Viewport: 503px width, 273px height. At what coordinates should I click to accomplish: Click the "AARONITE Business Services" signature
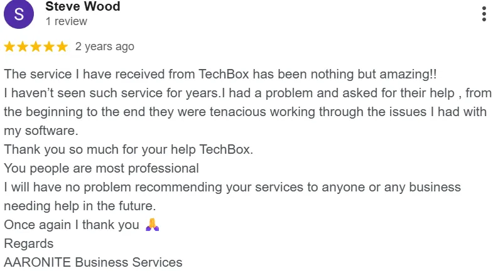93,262
